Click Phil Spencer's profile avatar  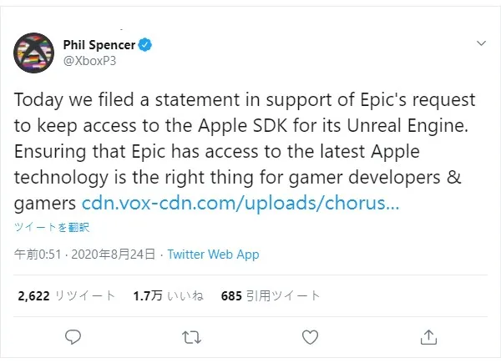tap(34, 53)
